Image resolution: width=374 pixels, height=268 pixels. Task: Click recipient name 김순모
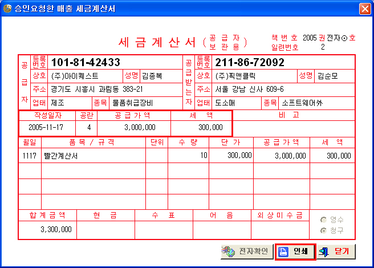(327, 76)
